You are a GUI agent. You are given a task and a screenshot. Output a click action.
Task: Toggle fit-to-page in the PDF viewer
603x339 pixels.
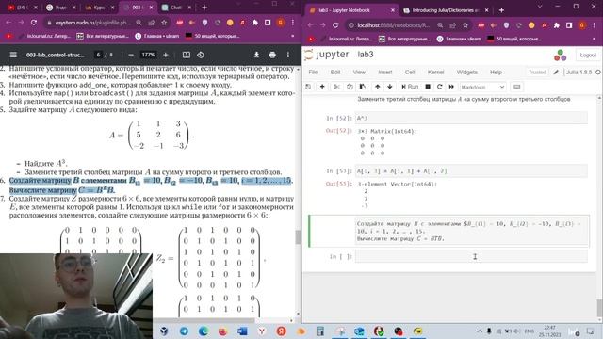coord(187,55)
